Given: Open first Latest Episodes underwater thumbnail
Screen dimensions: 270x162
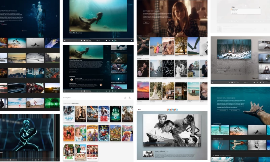Looking at the screenshot, I should (220, 130).
